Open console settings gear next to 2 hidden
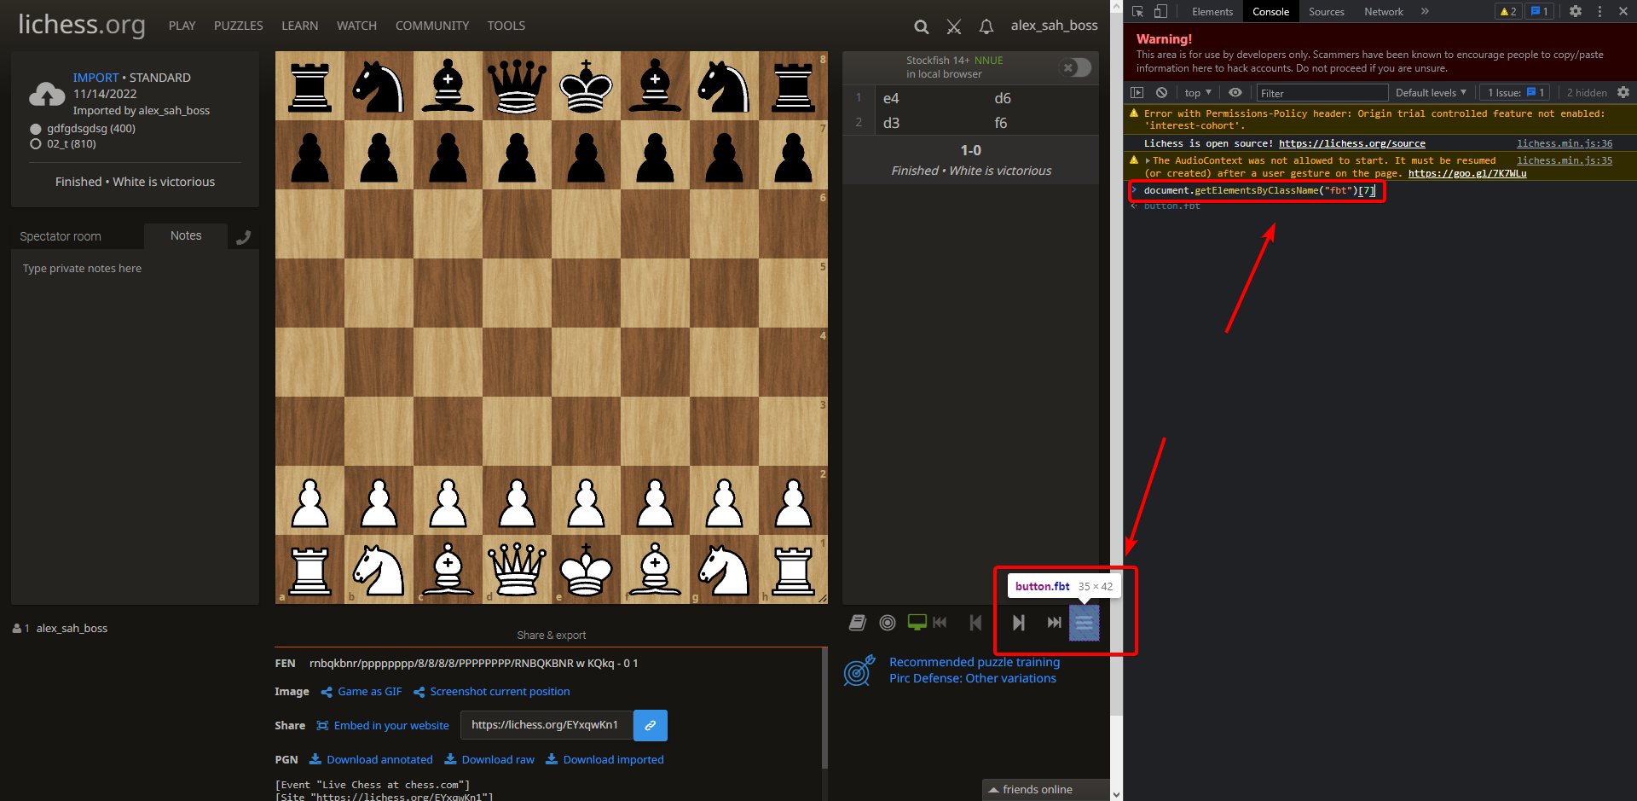This screenshot has width=1637, height=801. click(1623, 92)
